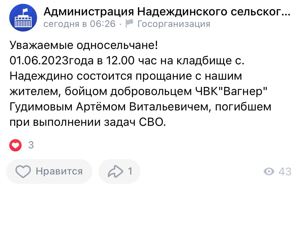This screenshot has width=301, height=226.
Task: Select the Госорганизация label
Action: coord(174,24)
